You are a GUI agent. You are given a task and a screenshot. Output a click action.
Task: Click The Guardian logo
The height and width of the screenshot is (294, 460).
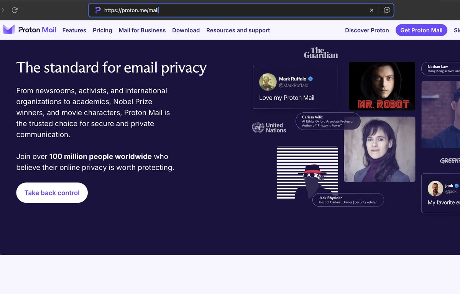321,53
